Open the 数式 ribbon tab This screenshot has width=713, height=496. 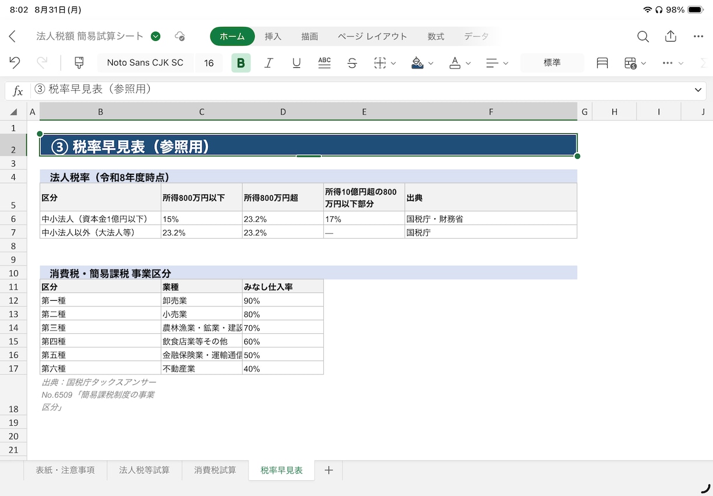(x=436, y=36)
